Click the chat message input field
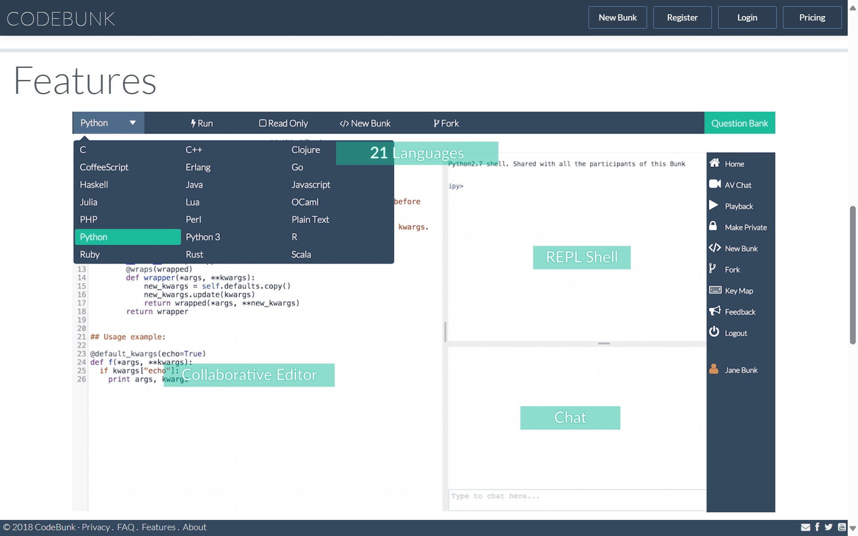This screenshot has height=536, width=858. [577, 499]
